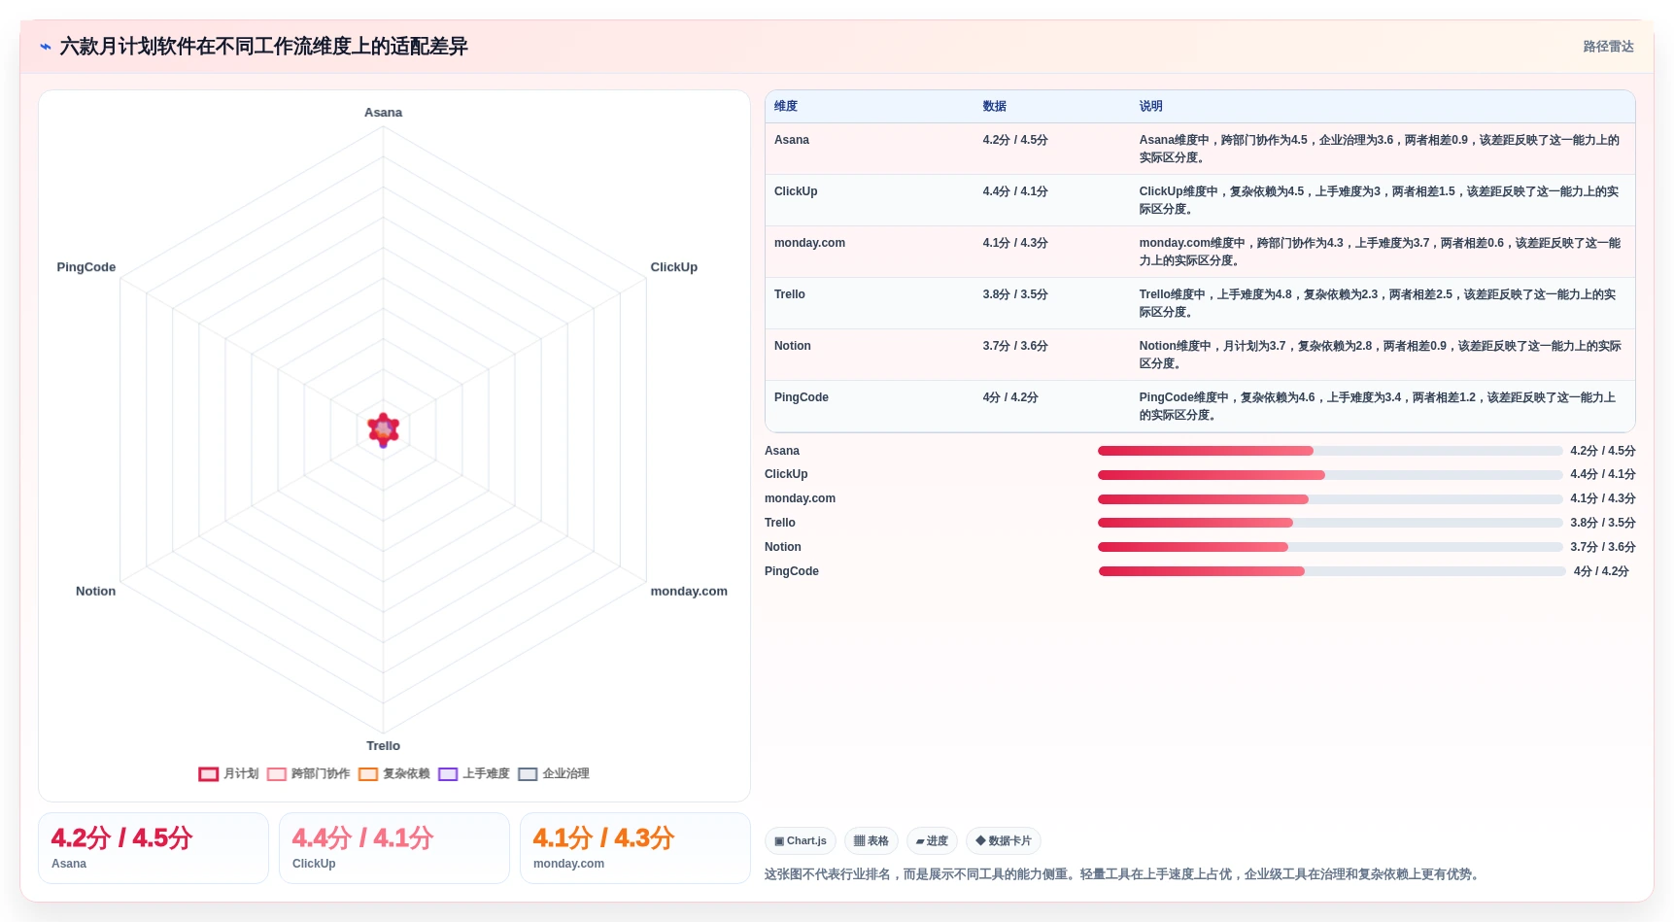Toggle the 企业治理 legend series
Screen dimensions: 1674x922
point(553,774)
